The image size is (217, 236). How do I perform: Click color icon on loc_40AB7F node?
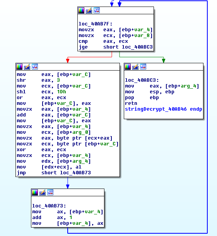(81, 10)
